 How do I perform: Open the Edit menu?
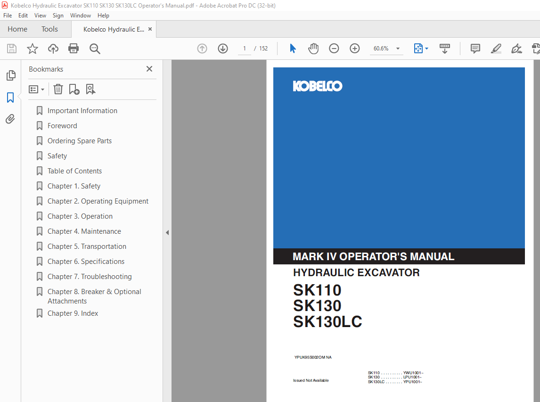(x=23, y=16)
